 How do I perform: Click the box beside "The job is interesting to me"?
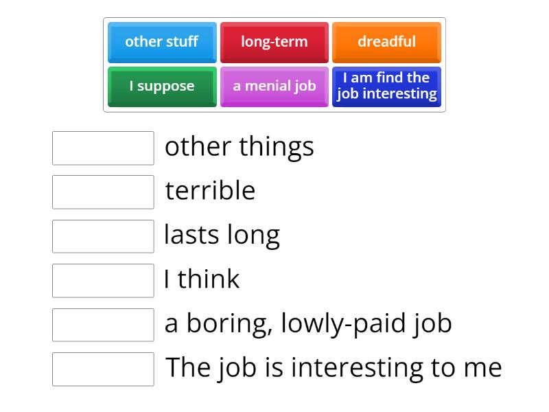point(102,369)
